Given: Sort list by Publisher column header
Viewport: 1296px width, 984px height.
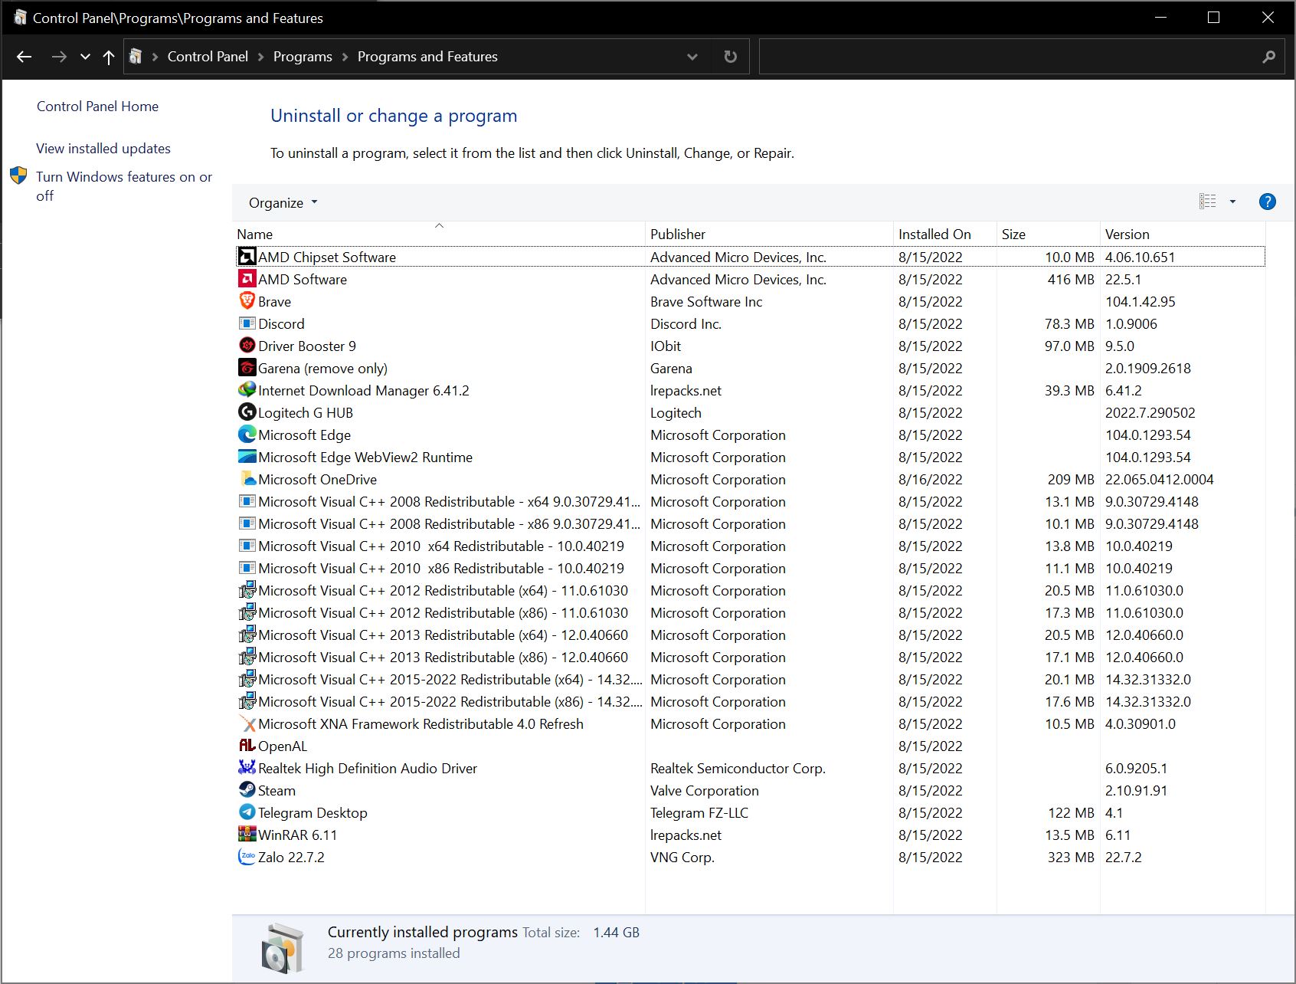Looking at the screenshot, I should [x=678, y=235].
